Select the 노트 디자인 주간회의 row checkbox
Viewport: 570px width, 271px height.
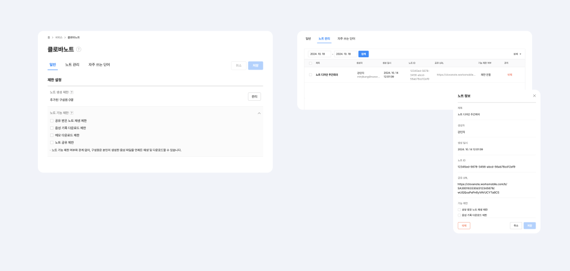click(311, 74)
